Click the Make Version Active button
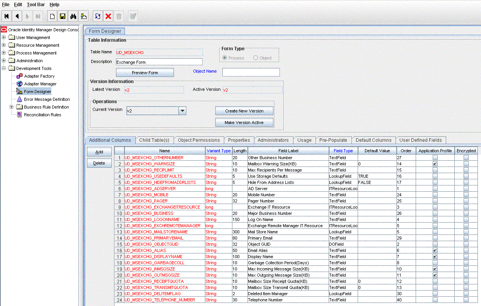This screenshot has height=306, width=481. point(244,122)
